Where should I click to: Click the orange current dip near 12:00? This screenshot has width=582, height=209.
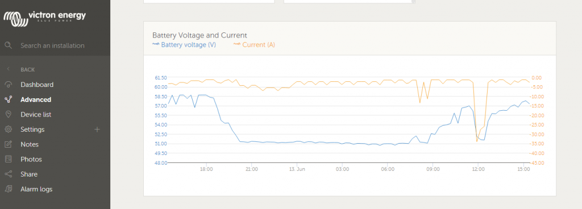(x=477, y=141)
